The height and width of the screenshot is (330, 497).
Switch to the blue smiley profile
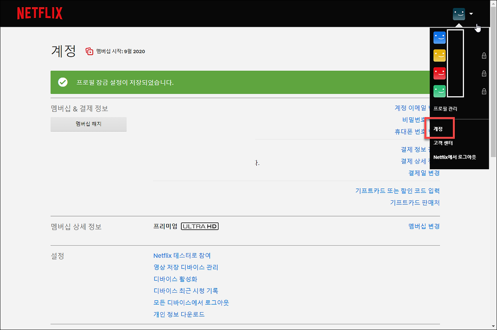coord(440,38)
